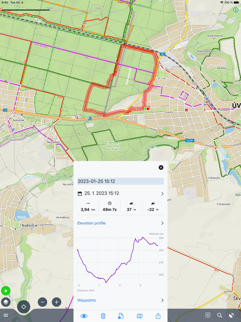This screenshot has height=322, width=241.
Task: Open map layers selector
Action: coord(6,302)
